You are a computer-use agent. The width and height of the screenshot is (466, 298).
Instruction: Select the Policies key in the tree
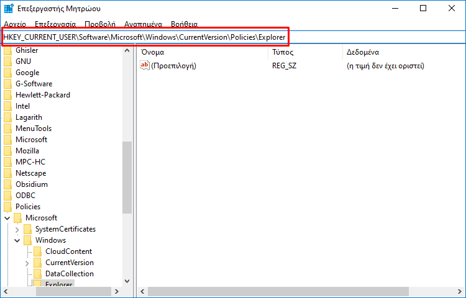click(28, 207)
